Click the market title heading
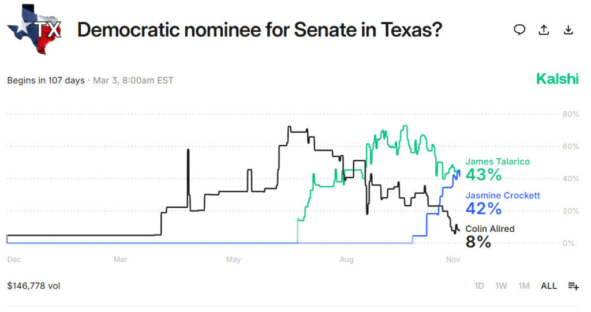The height and width of the screenshot is (312, 591). [x=260, y=30]
